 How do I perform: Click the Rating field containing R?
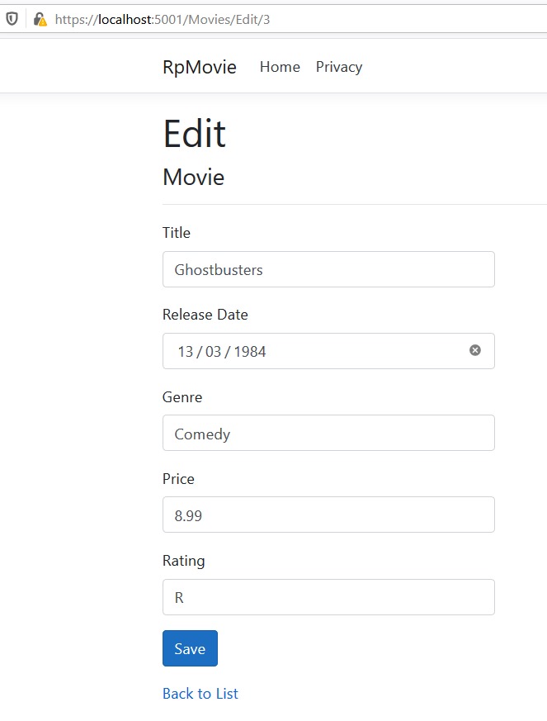[328, 596]
